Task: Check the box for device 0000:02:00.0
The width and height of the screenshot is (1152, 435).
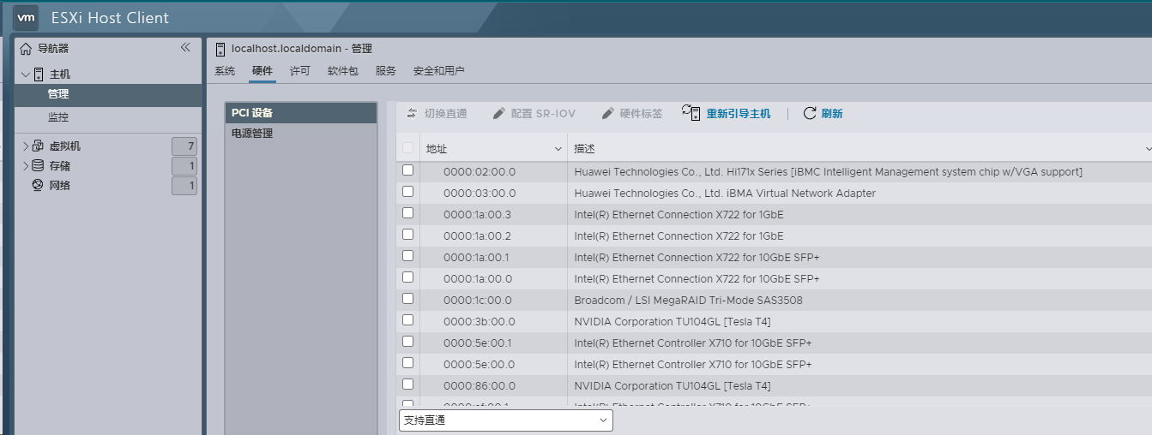Action: coord(407,170)
